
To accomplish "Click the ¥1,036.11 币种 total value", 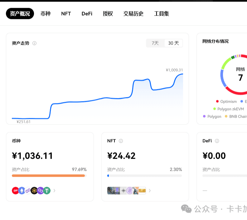I will [32, 156].
